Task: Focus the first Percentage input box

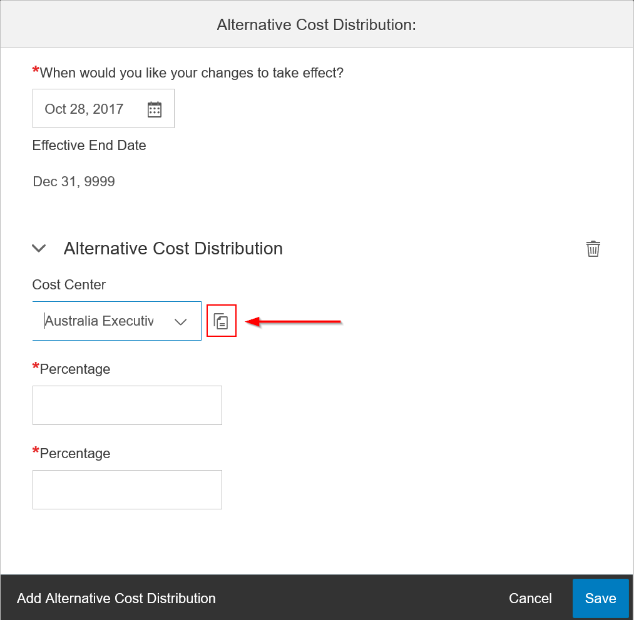Action: click(x=128, y=405)
